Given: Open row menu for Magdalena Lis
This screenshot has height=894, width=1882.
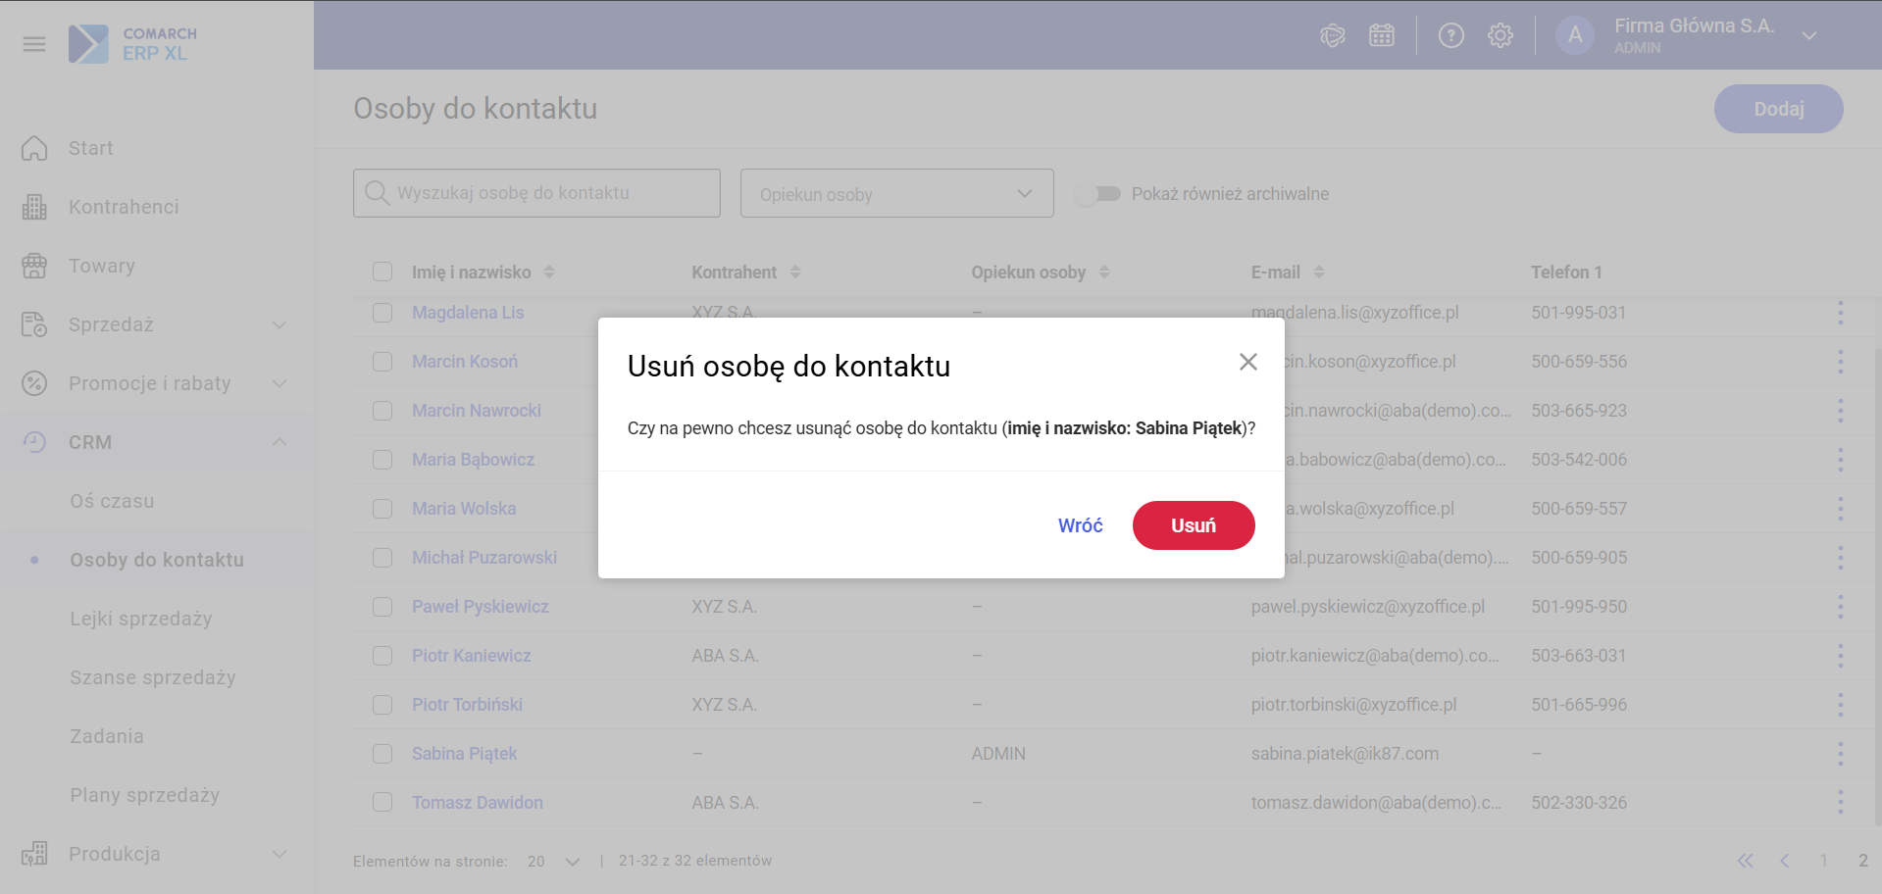Looking at the screenshot, I should [1840, 313].
